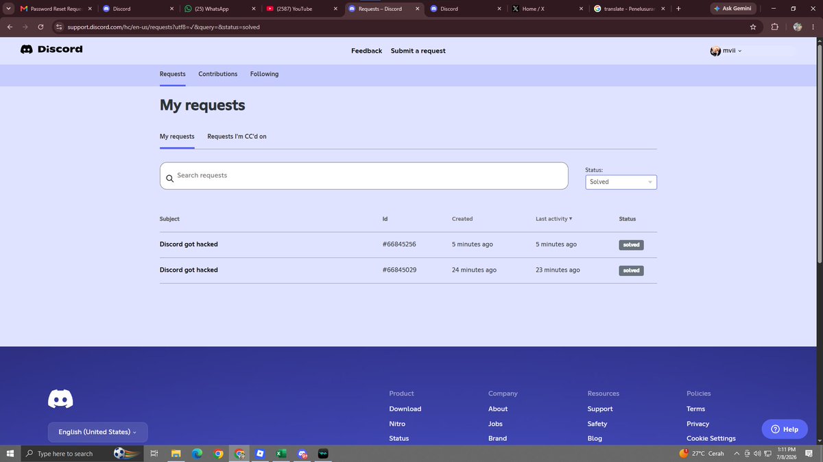The height and width of the screenshot is (462, 823).
Task: Click the white Discord logo in the footer
Action: click(60, 399)
